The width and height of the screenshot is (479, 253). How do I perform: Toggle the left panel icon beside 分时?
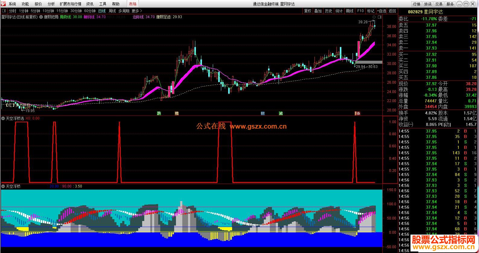(x=4, y=11)
